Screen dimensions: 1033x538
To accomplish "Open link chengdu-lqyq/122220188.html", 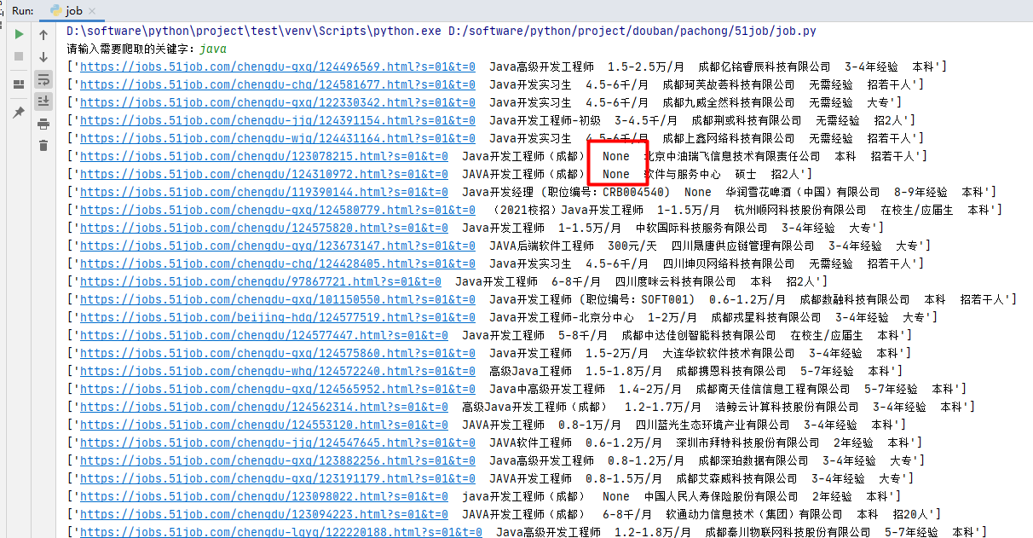I will tap(280, 532).
